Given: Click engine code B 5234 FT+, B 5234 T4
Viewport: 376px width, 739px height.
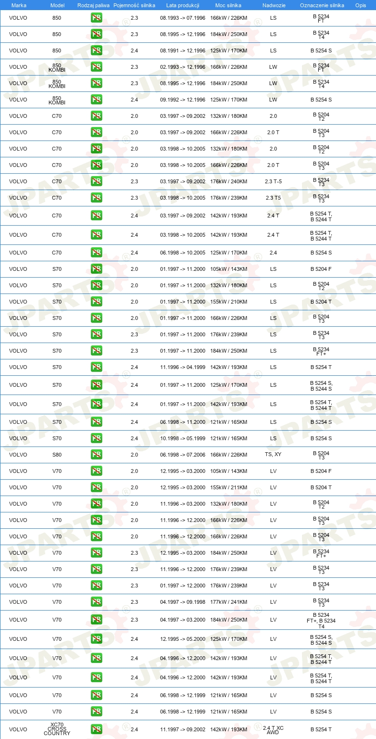Looking at the screenshot, I should 321,621.
